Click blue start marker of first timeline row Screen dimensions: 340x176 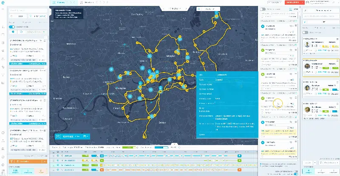[x=102, y=156]
